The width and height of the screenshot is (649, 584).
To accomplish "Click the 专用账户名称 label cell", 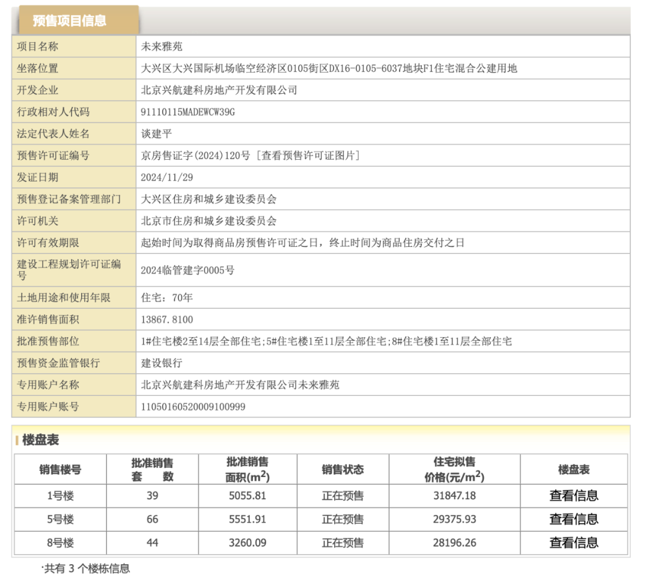I will pyautogui.click(x=74, y=385).
